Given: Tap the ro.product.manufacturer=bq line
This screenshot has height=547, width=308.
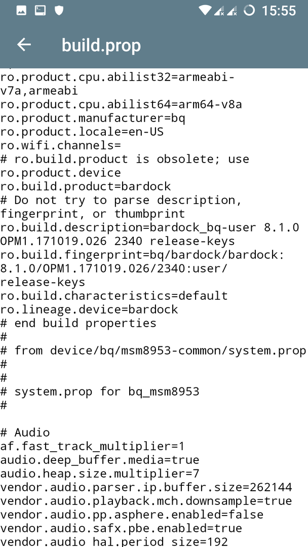Looking at the screenshot, I should point(93,118).
